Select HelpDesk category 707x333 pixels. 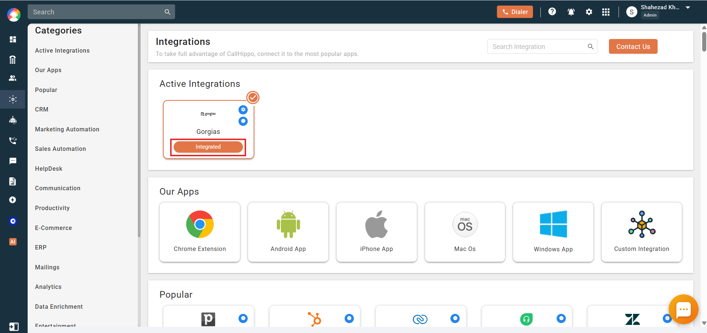pyautogui.click(x=49, y=169)
